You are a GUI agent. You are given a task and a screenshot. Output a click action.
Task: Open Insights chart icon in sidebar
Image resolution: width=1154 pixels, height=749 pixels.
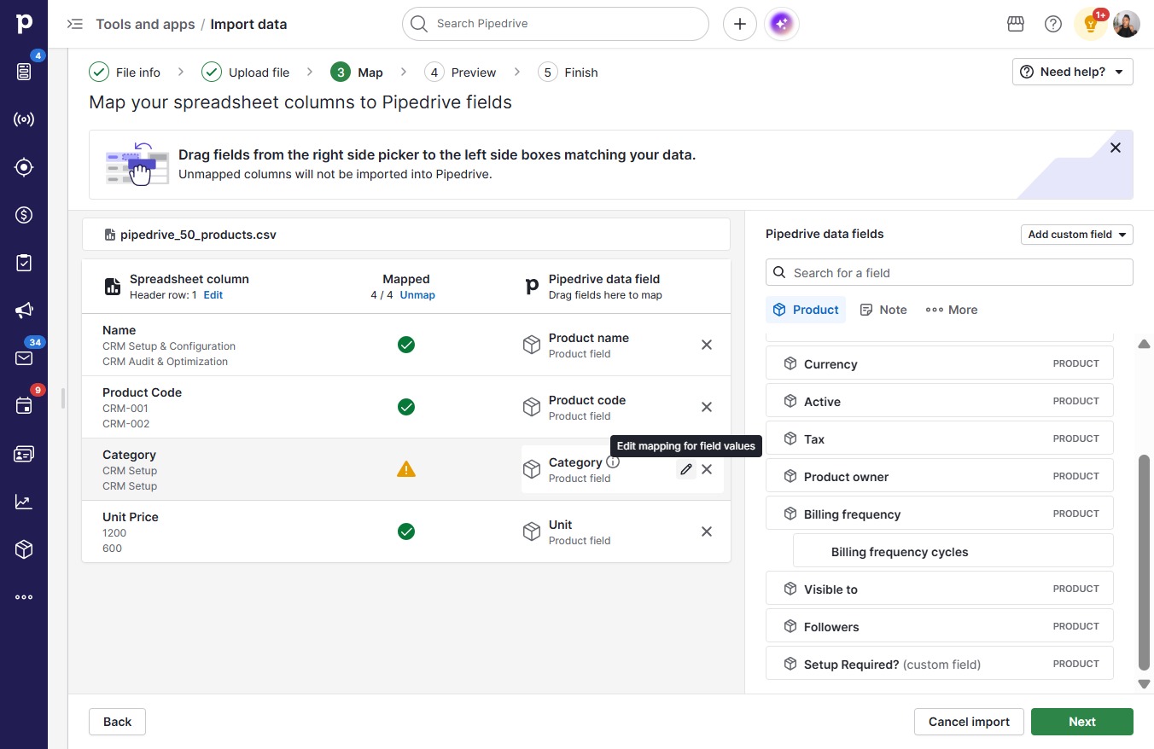pos(24,502)
